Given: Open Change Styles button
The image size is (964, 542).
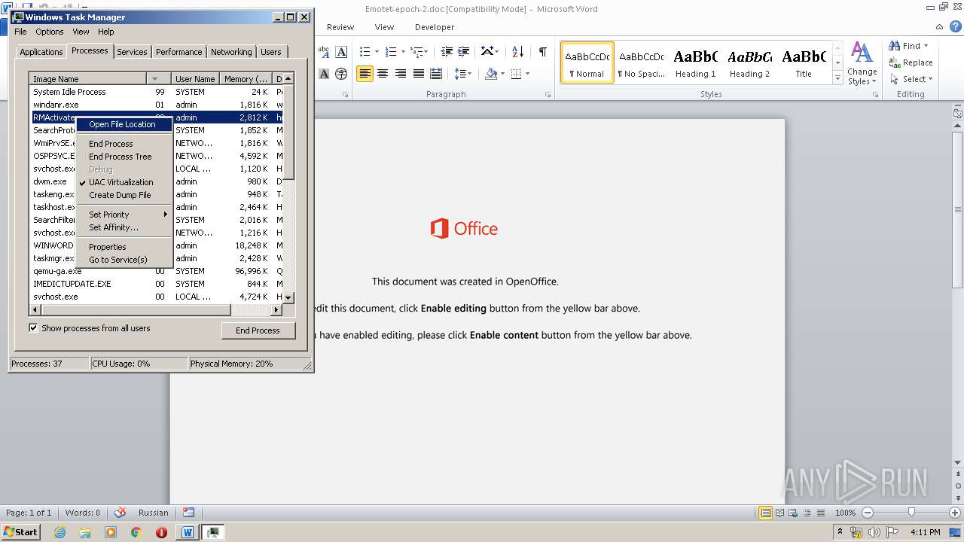Looking at the screenshot, I should (x=862, y=63).
